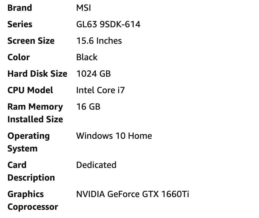Click the Series label
Screen dimensions: 259x218
(20, 24)
